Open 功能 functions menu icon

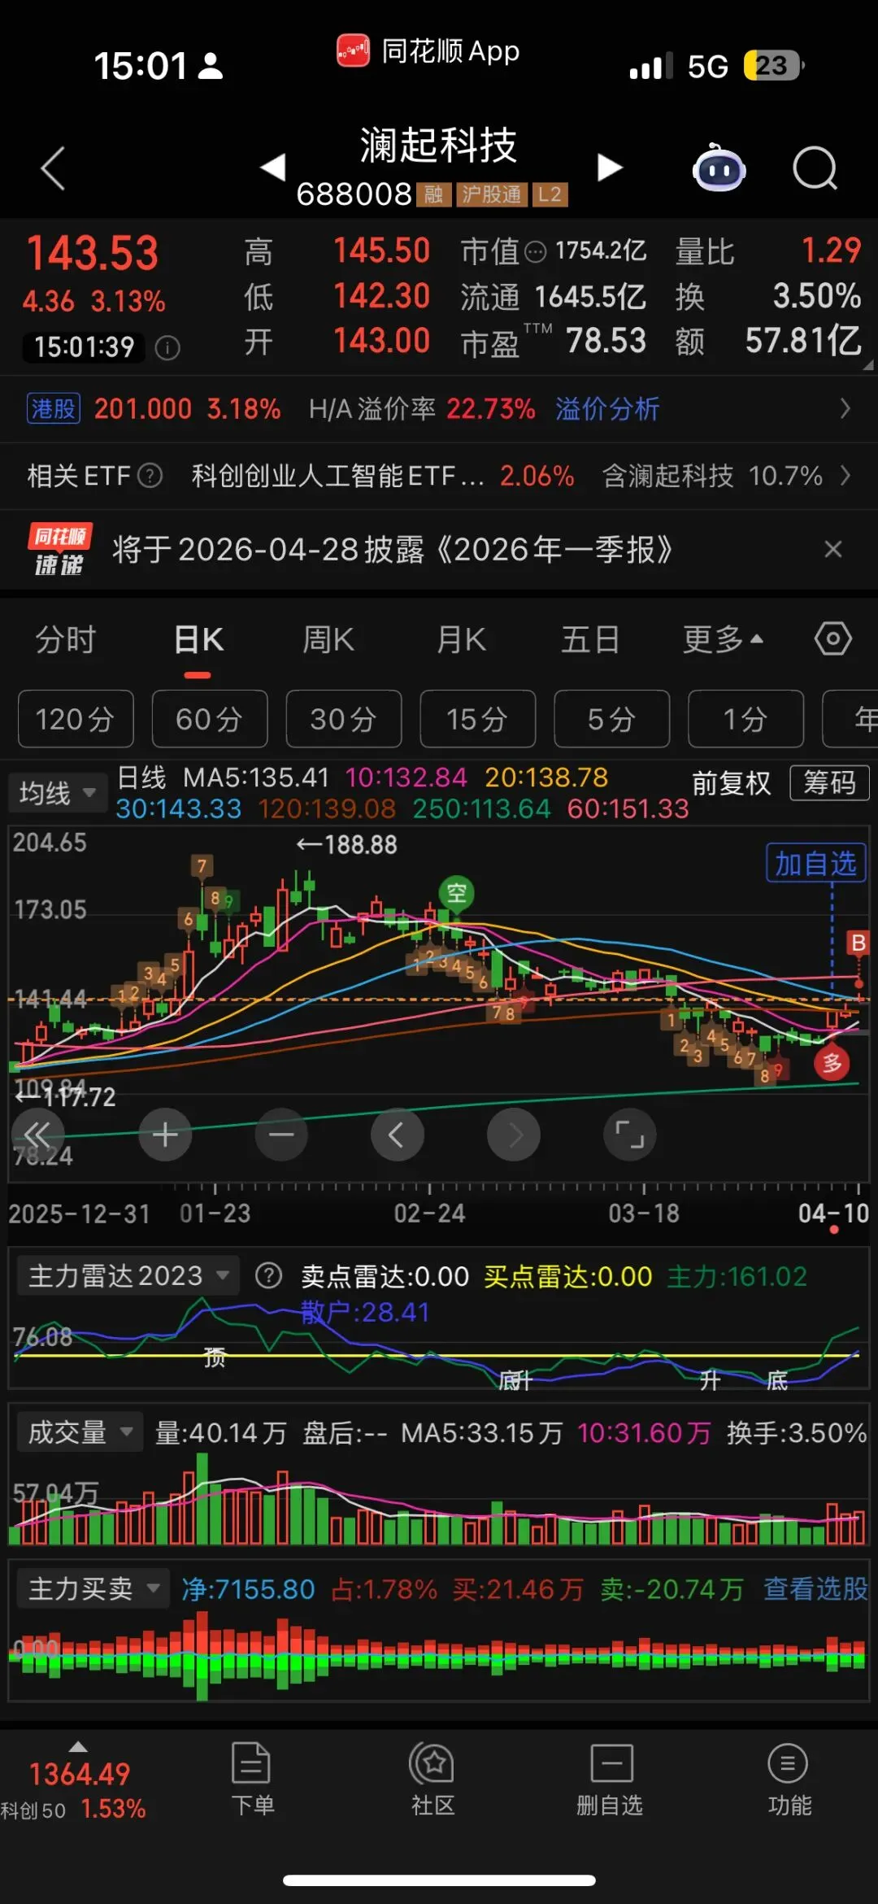pyautogui.click(x=789, y=1780)
